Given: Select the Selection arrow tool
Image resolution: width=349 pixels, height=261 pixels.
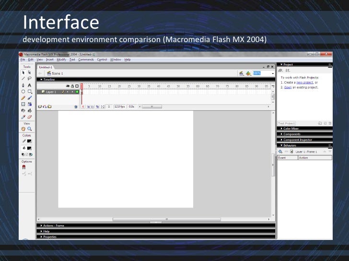Looking at the screenshot, I should (23, 72).
